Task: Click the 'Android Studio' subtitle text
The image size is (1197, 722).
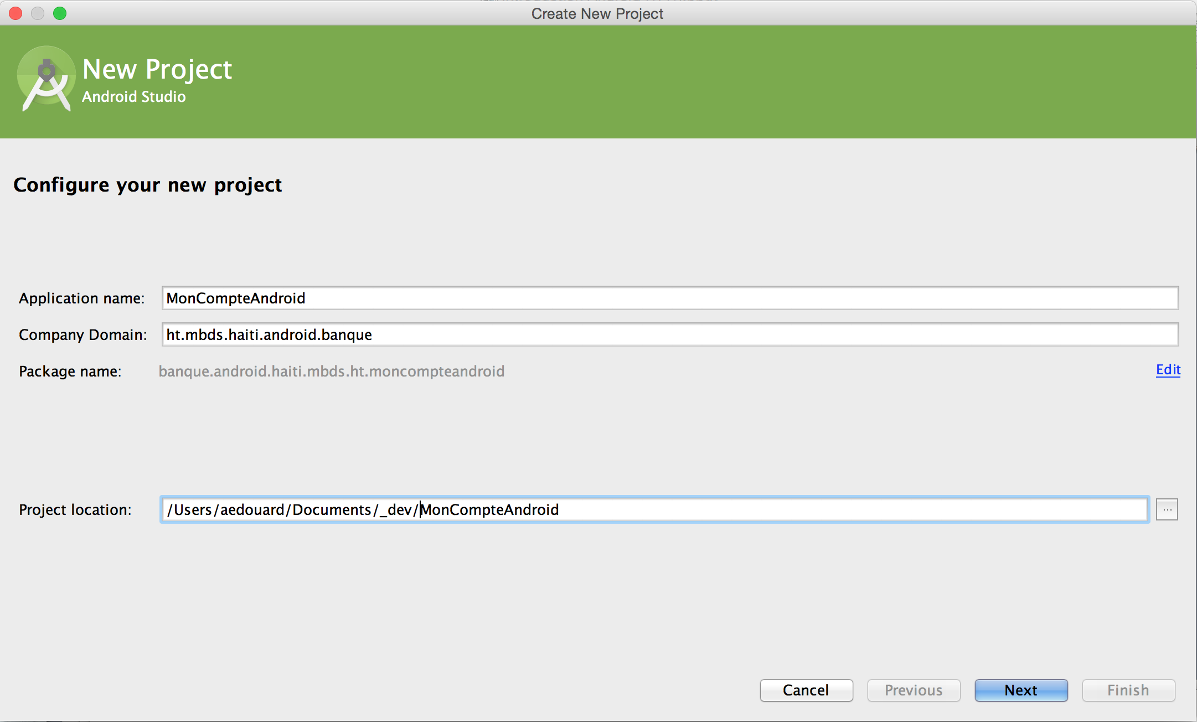Action: point(134,96)
